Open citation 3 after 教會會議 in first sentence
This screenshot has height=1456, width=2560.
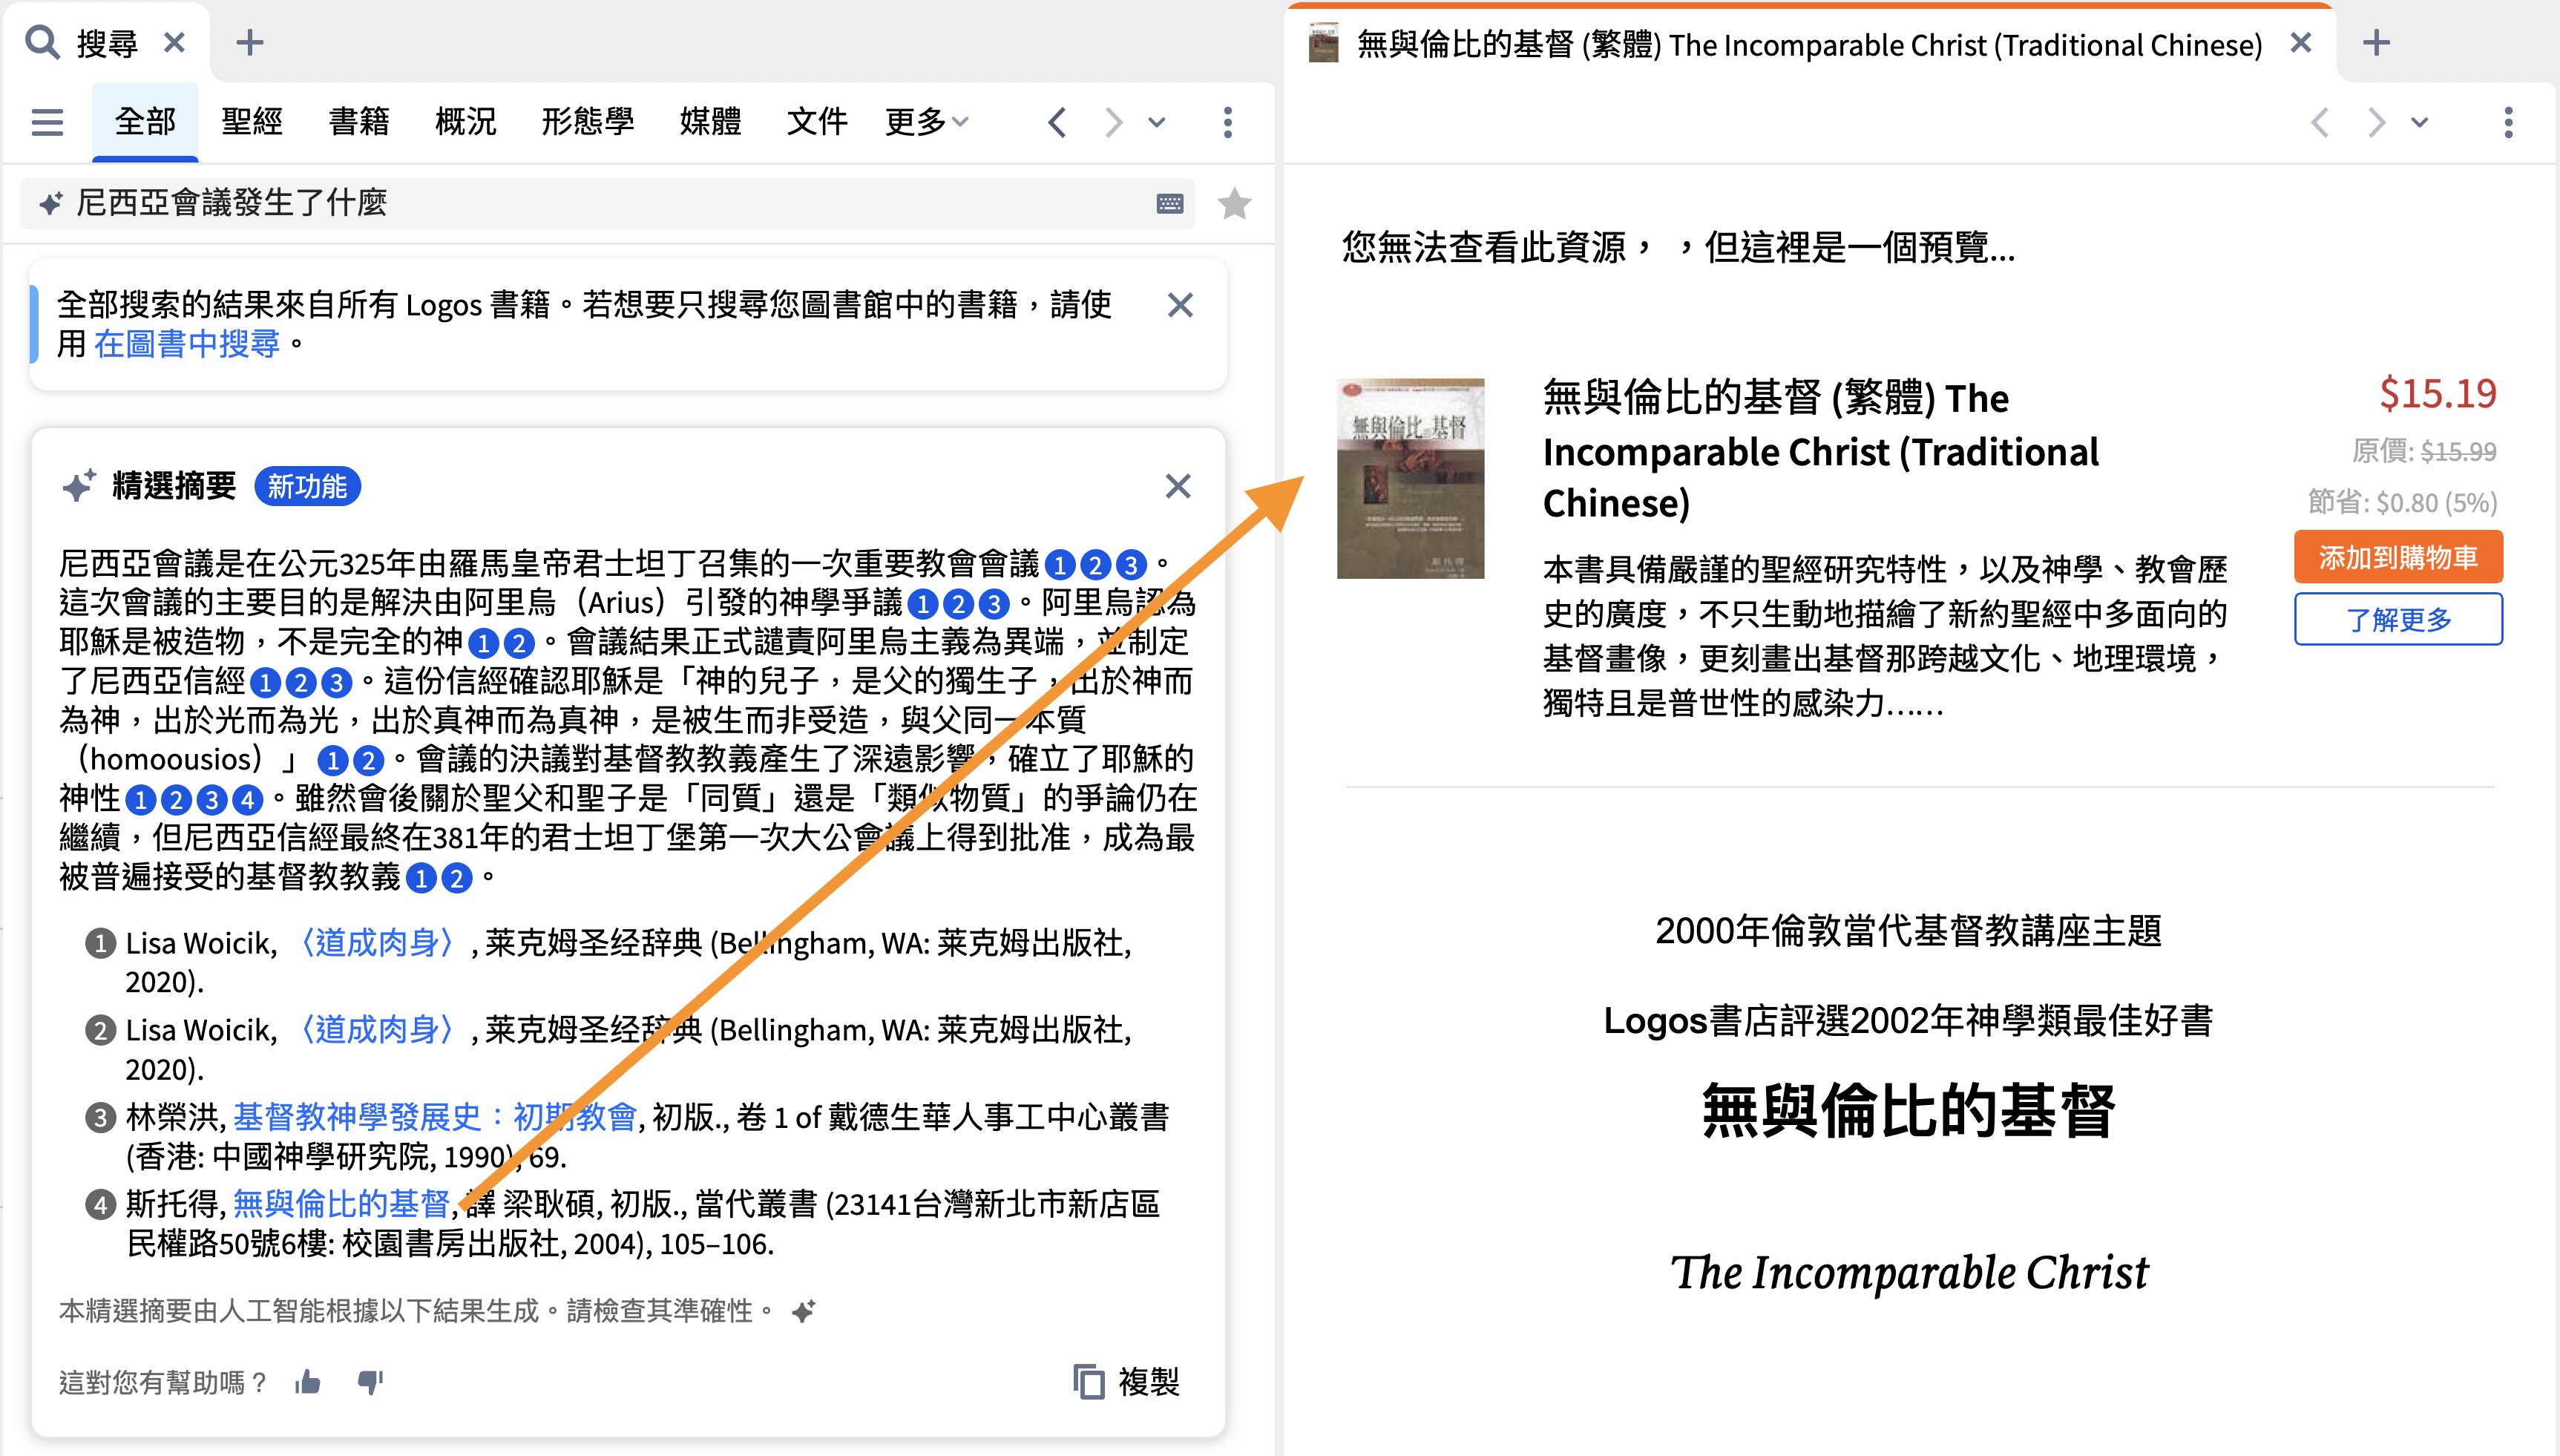click(1131, 565)
